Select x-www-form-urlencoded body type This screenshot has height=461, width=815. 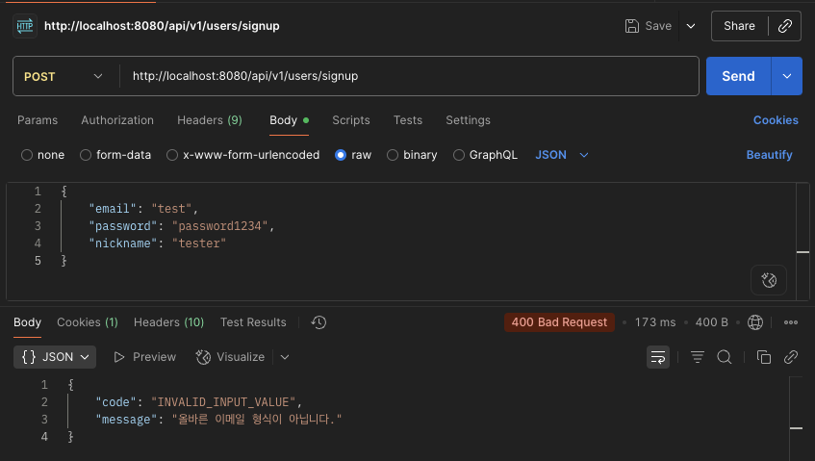pyautogui.click(x=242, y=155)
